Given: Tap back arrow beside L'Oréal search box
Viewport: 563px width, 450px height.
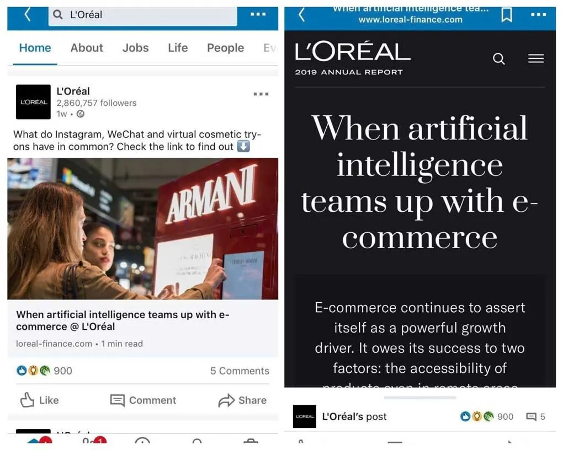Looking at the screenshot, I should (27, 15).
